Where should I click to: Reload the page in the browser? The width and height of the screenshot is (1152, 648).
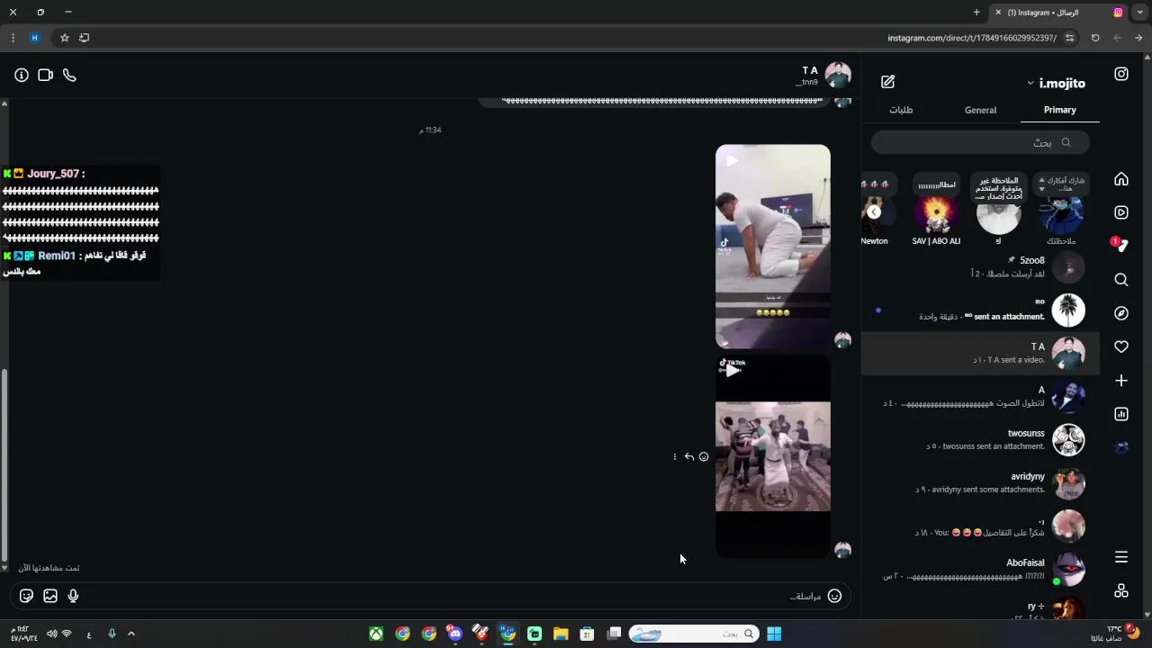[1095, 38]
